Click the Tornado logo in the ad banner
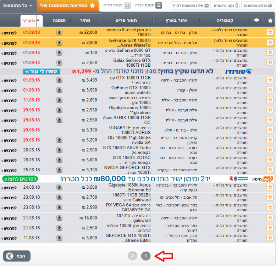276x266 pixels. (x=239, y=72)
